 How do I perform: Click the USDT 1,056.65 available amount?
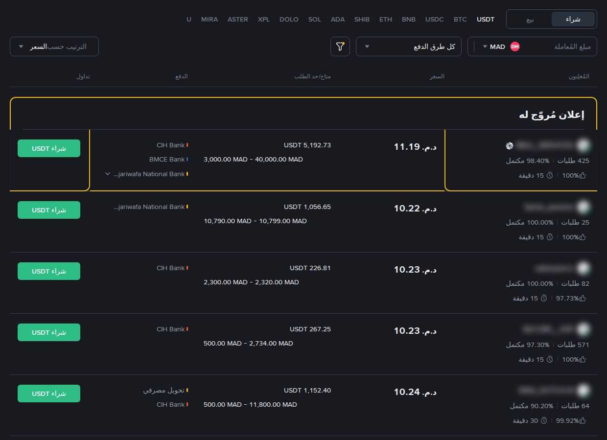[x=307, y=207]
